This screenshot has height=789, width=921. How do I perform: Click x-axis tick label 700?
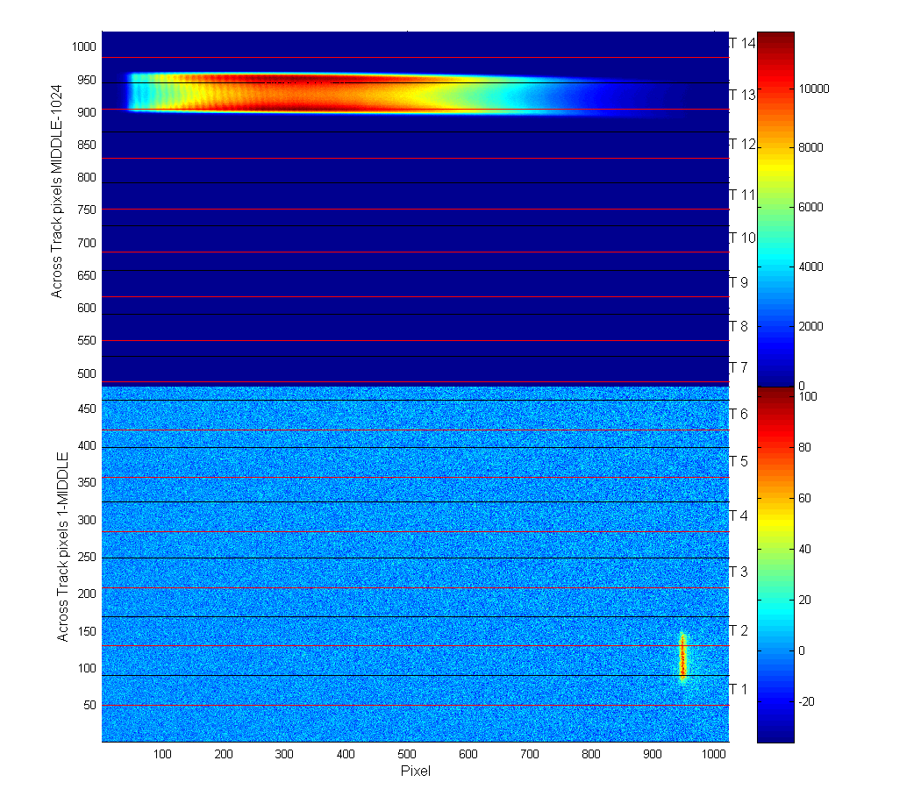[x=529, y=754]
